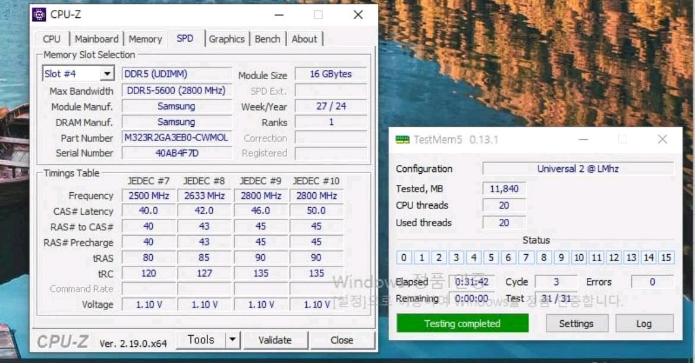
Task: Click the green Testing completed button
Action: point(463,324)
